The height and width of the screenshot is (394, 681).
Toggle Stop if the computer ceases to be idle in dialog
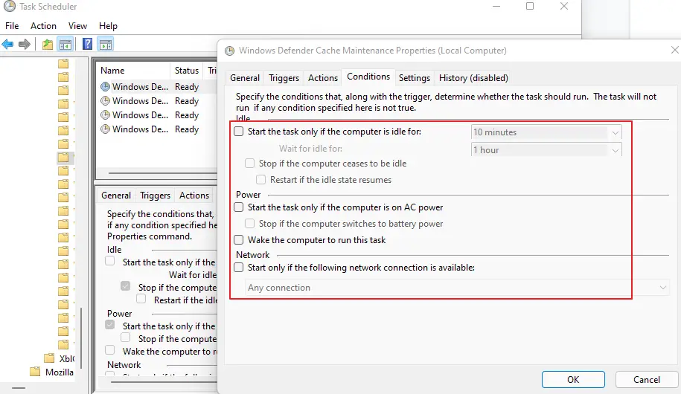pyautogui.click(x=249, y=163)
